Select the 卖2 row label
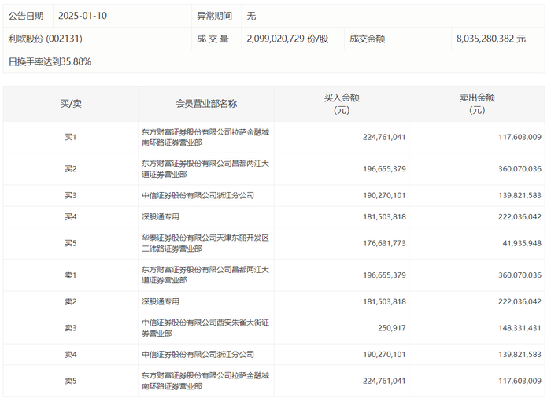 [71, 301]
